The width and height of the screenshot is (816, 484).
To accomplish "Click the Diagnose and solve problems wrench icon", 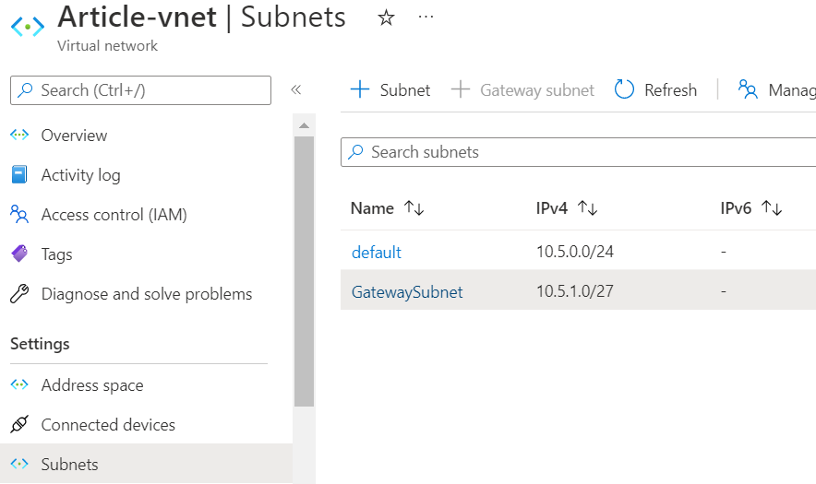I will (x=19, y=294).
